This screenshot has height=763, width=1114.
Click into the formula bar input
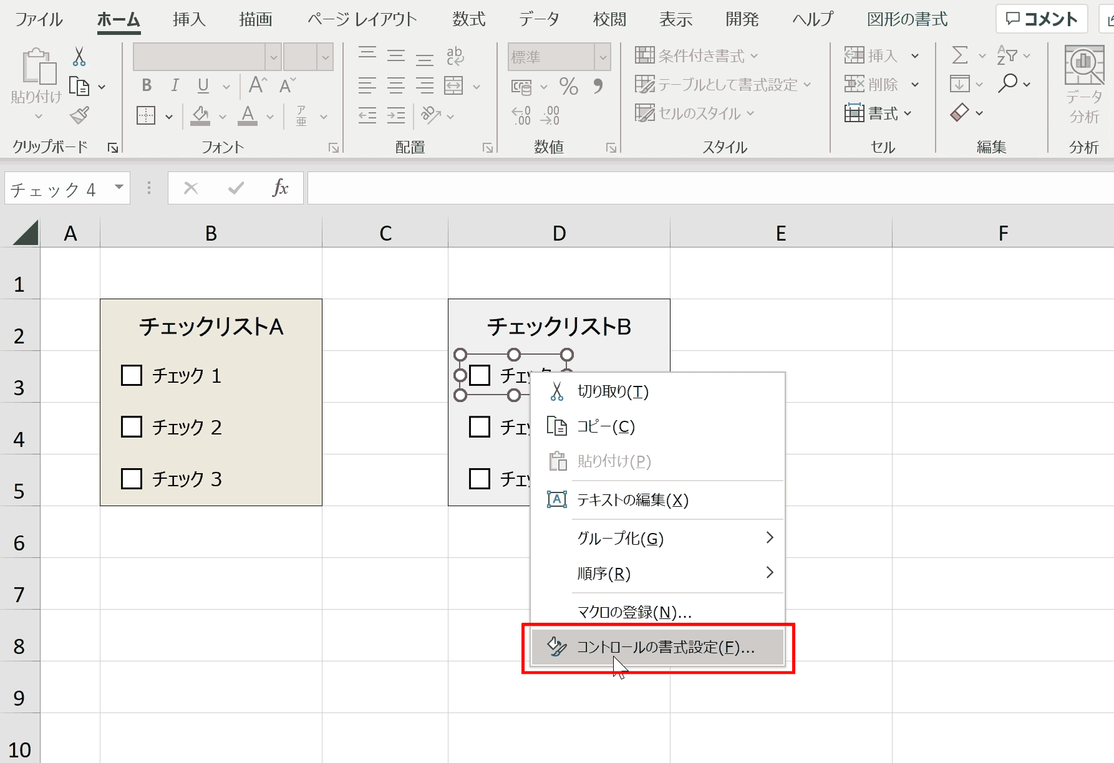pos(710,188)
